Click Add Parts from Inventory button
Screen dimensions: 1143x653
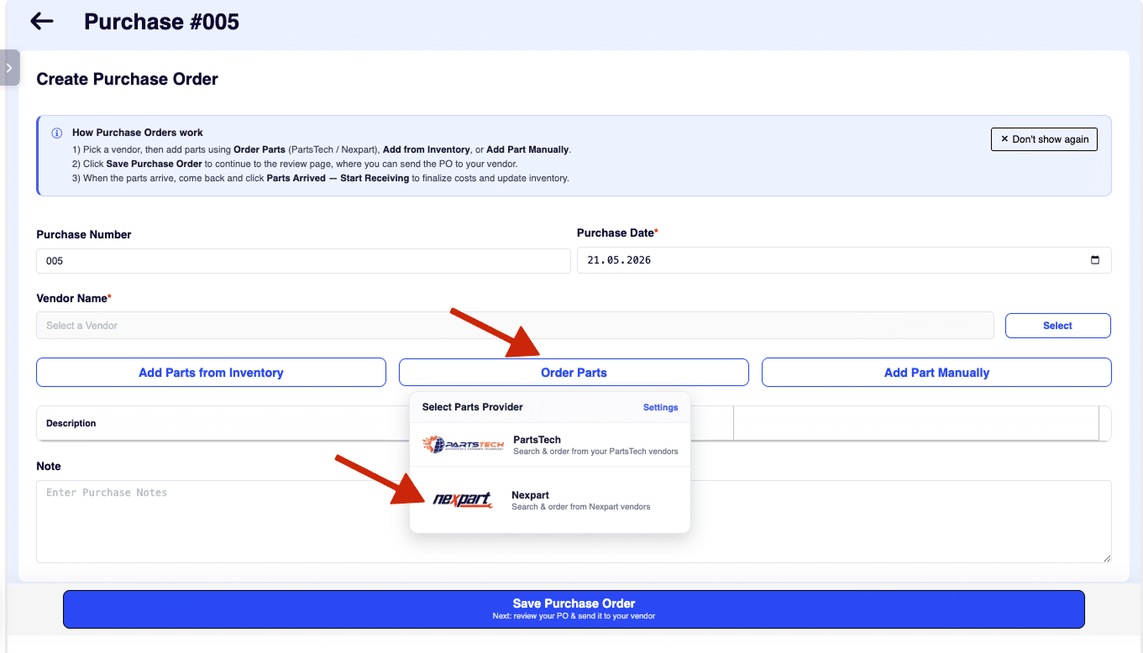coord(211,373)
